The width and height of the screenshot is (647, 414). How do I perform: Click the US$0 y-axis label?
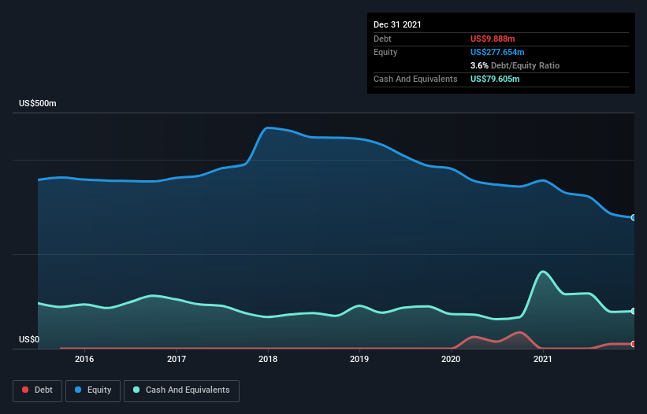[x=28, y=340]
